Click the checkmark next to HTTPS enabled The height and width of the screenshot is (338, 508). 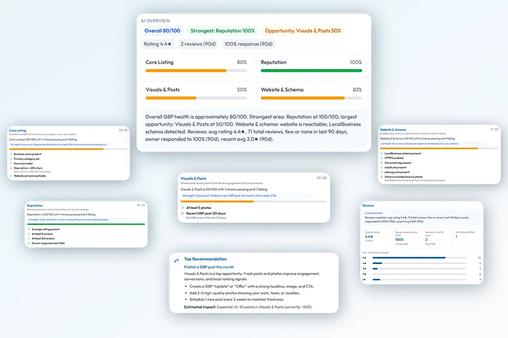tap(382, 158)
